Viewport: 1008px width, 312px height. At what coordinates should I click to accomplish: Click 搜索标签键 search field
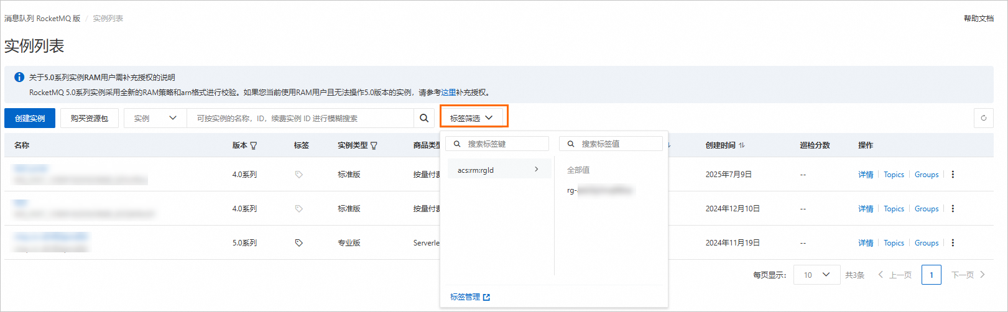coord(497,144)
